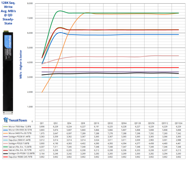Select the 'Solidigm D5-P5336 122.88TB' legend label

tap(21, 154)
